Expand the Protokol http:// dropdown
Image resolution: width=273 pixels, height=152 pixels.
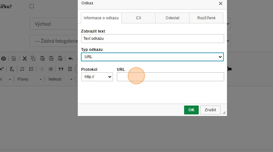[97, 77]
